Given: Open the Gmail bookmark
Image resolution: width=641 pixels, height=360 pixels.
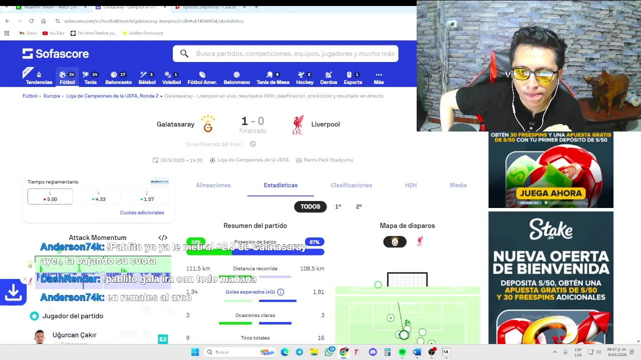Looking at the screenshot, I should tap(28, 33).
